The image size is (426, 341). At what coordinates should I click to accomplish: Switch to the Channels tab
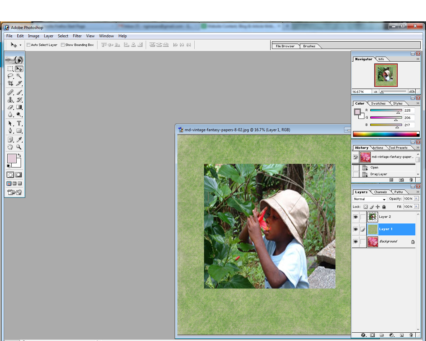click(380, 192)
